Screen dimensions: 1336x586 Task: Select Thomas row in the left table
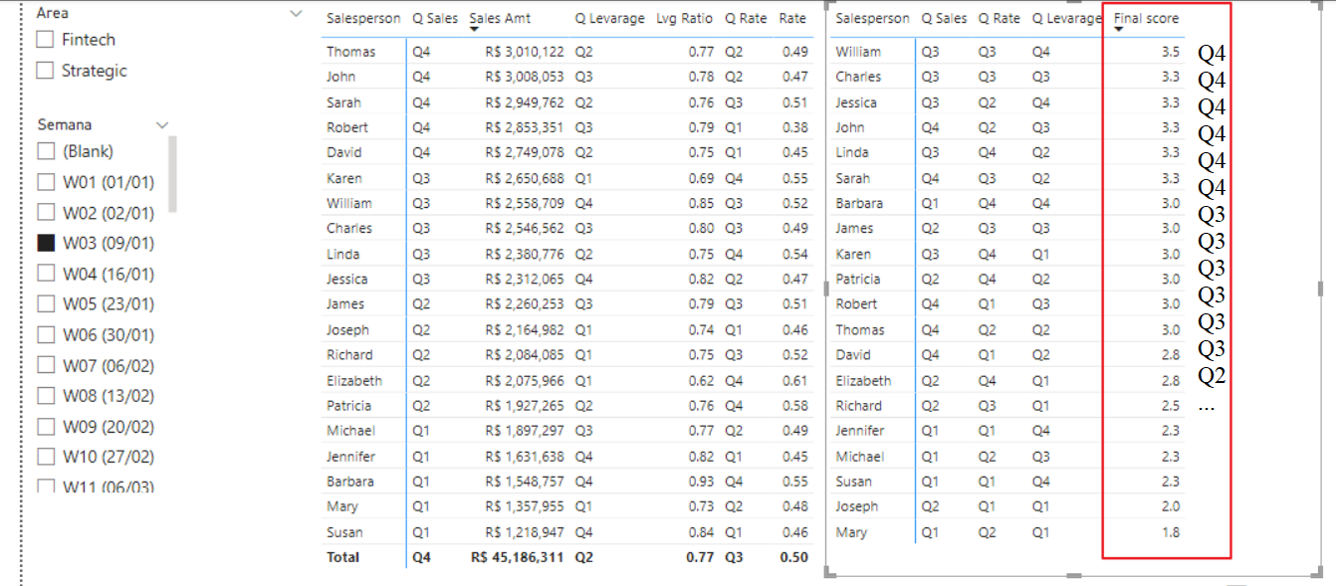coord(350,52)
